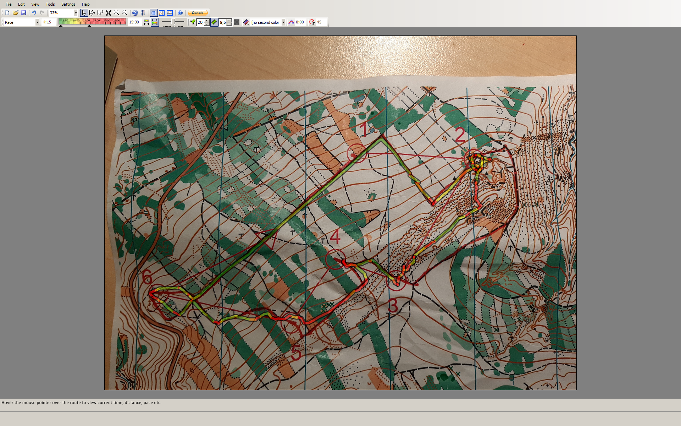Click the redo arrow icon

[x=42, y=13]
